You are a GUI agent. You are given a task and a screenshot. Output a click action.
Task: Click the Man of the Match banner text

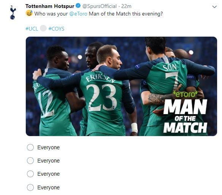tap(185, 116)
